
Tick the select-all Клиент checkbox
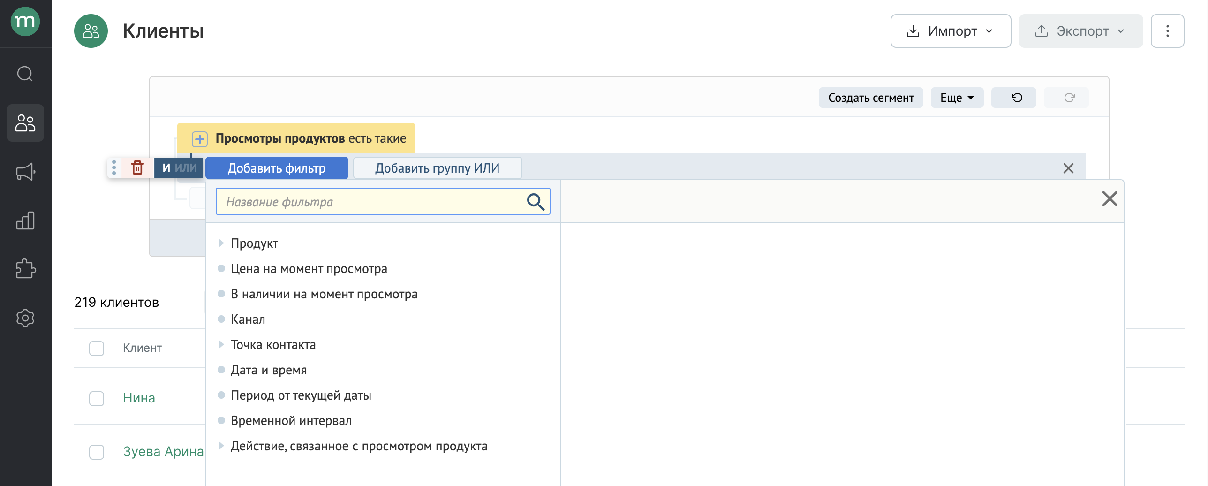[x=97, y=348]
